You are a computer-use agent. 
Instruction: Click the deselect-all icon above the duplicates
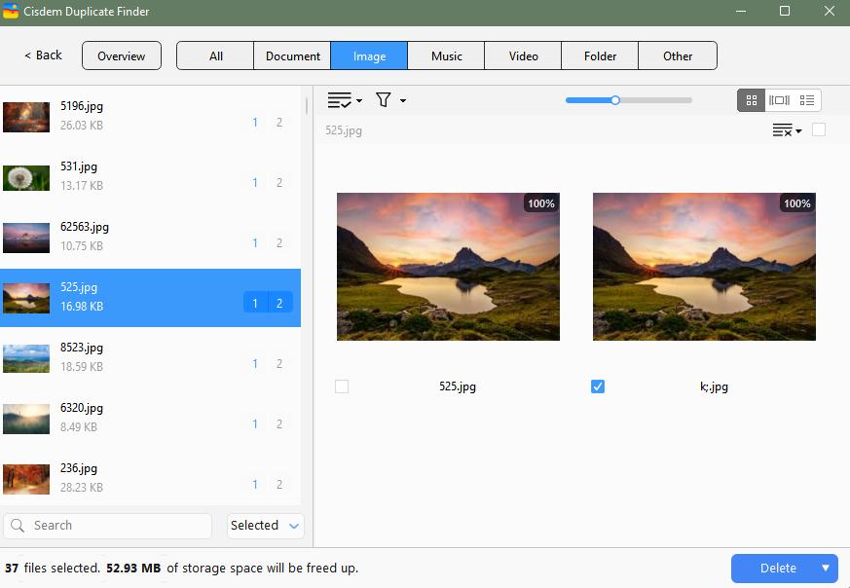tap(782, 129)
